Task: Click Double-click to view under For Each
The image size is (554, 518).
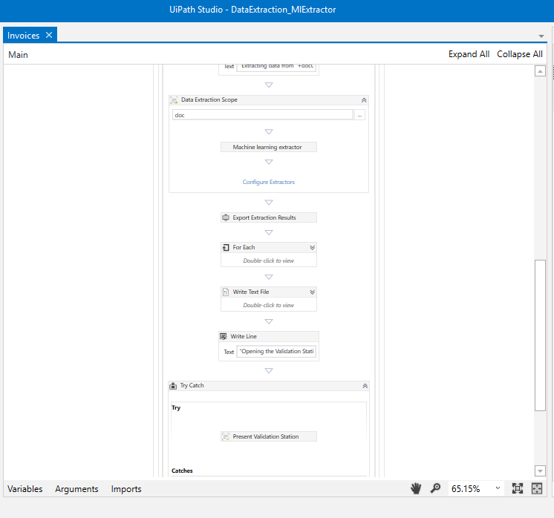Action: [269, 260]
